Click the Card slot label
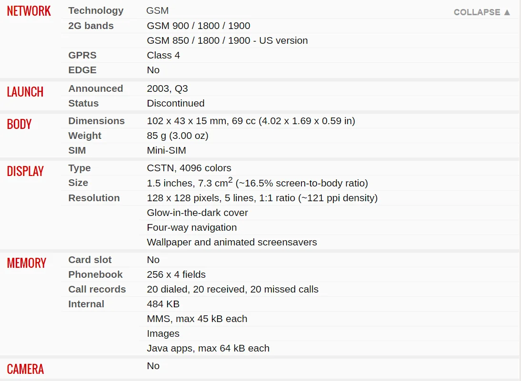The height and width of the screenshot is (381, 521). point(90,260)
